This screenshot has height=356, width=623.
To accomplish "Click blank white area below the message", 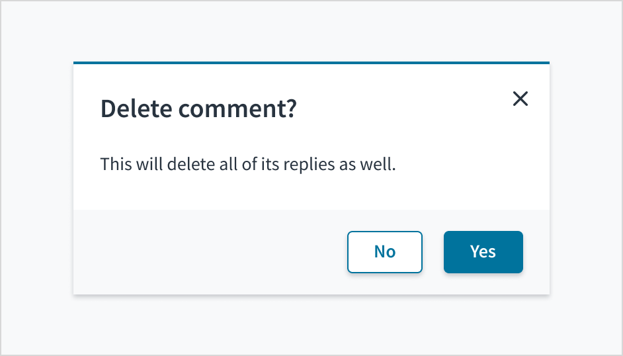I will (x=311, y=193).
